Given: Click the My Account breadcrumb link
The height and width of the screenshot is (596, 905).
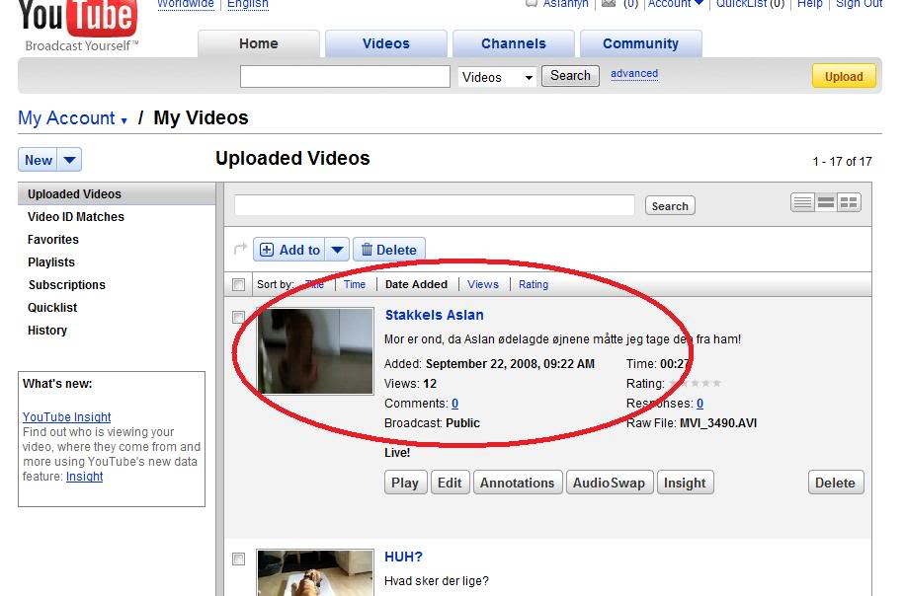Looking at the screenshot, I should point(66,117).
